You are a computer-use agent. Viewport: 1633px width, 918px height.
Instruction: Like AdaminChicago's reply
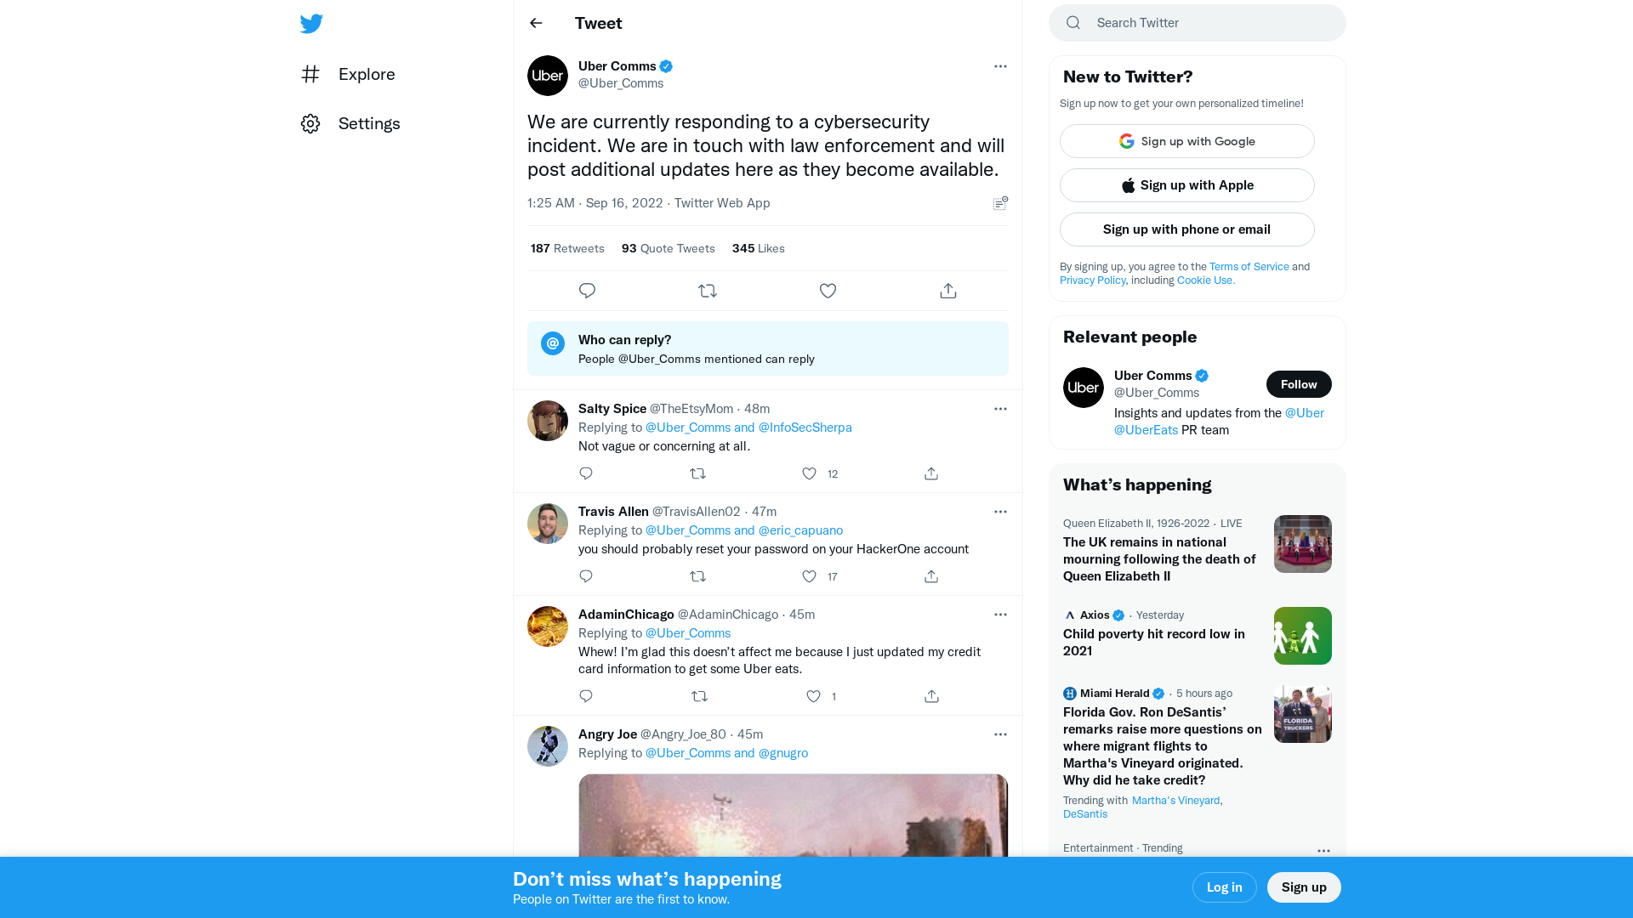coord(813,696)
